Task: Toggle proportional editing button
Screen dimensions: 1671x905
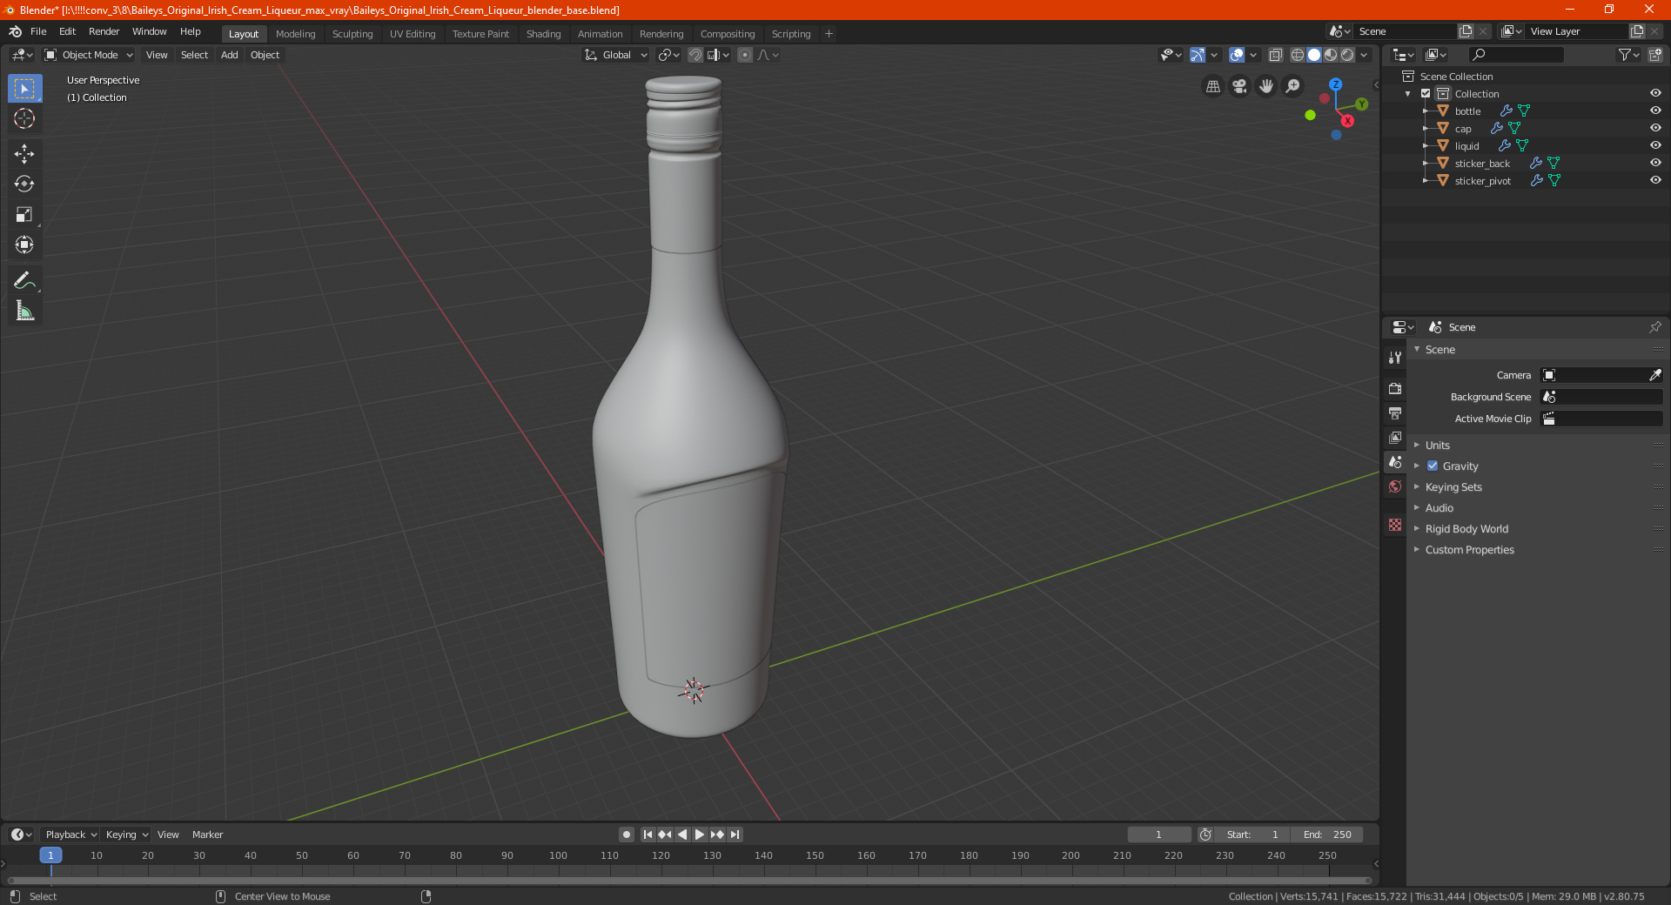Action: 745,55
